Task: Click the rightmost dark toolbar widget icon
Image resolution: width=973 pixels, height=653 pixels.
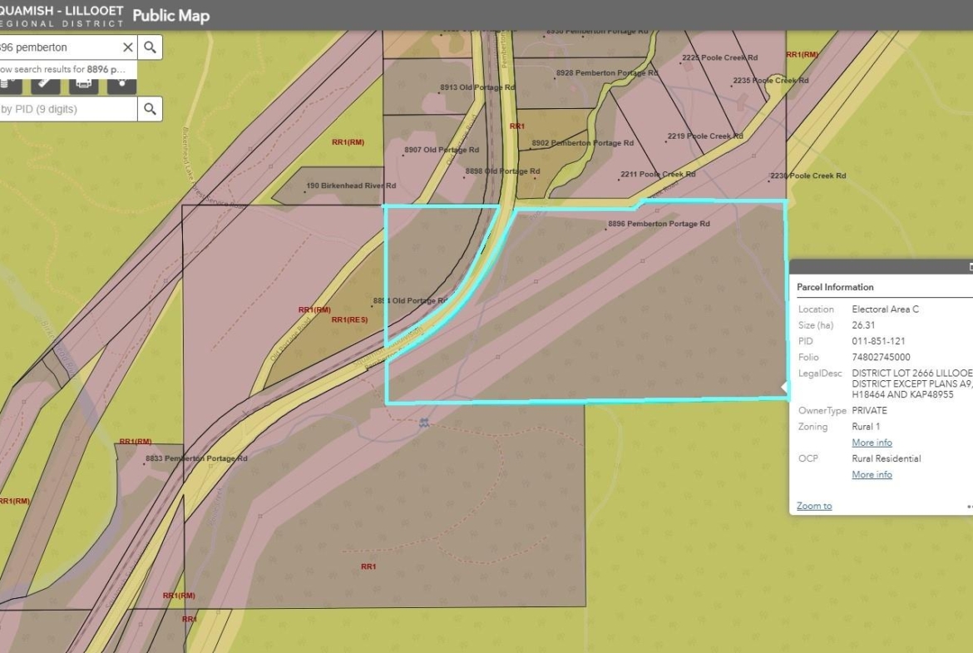Action: 121,83
